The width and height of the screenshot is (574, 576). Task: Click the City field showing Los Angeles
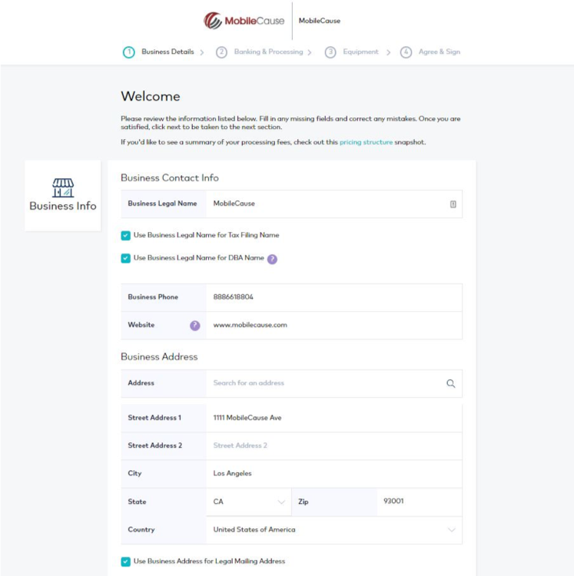click(x=334, y=474)
